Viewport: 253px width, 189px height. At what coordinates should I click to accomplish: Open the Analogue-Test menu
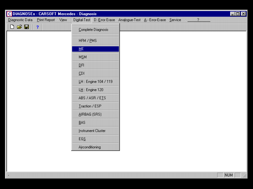129,20
